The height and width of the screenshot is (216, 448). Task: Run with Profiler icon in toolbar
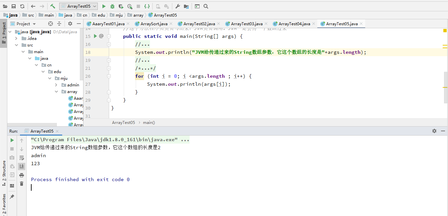(x=130, y=6)
